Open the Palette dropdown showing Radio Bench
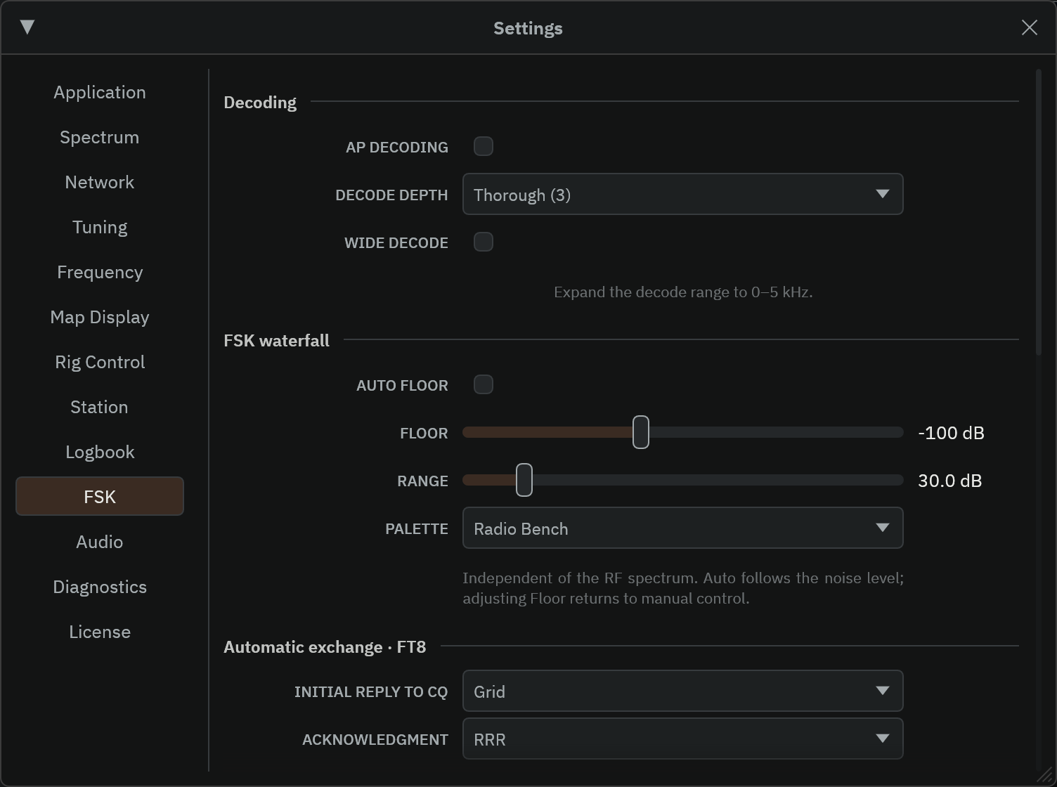 pos(682,528)
